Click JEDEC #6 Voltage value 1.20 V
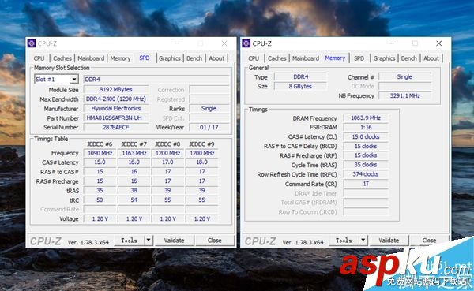Screen dimensions: 474x291 point(100,219)
